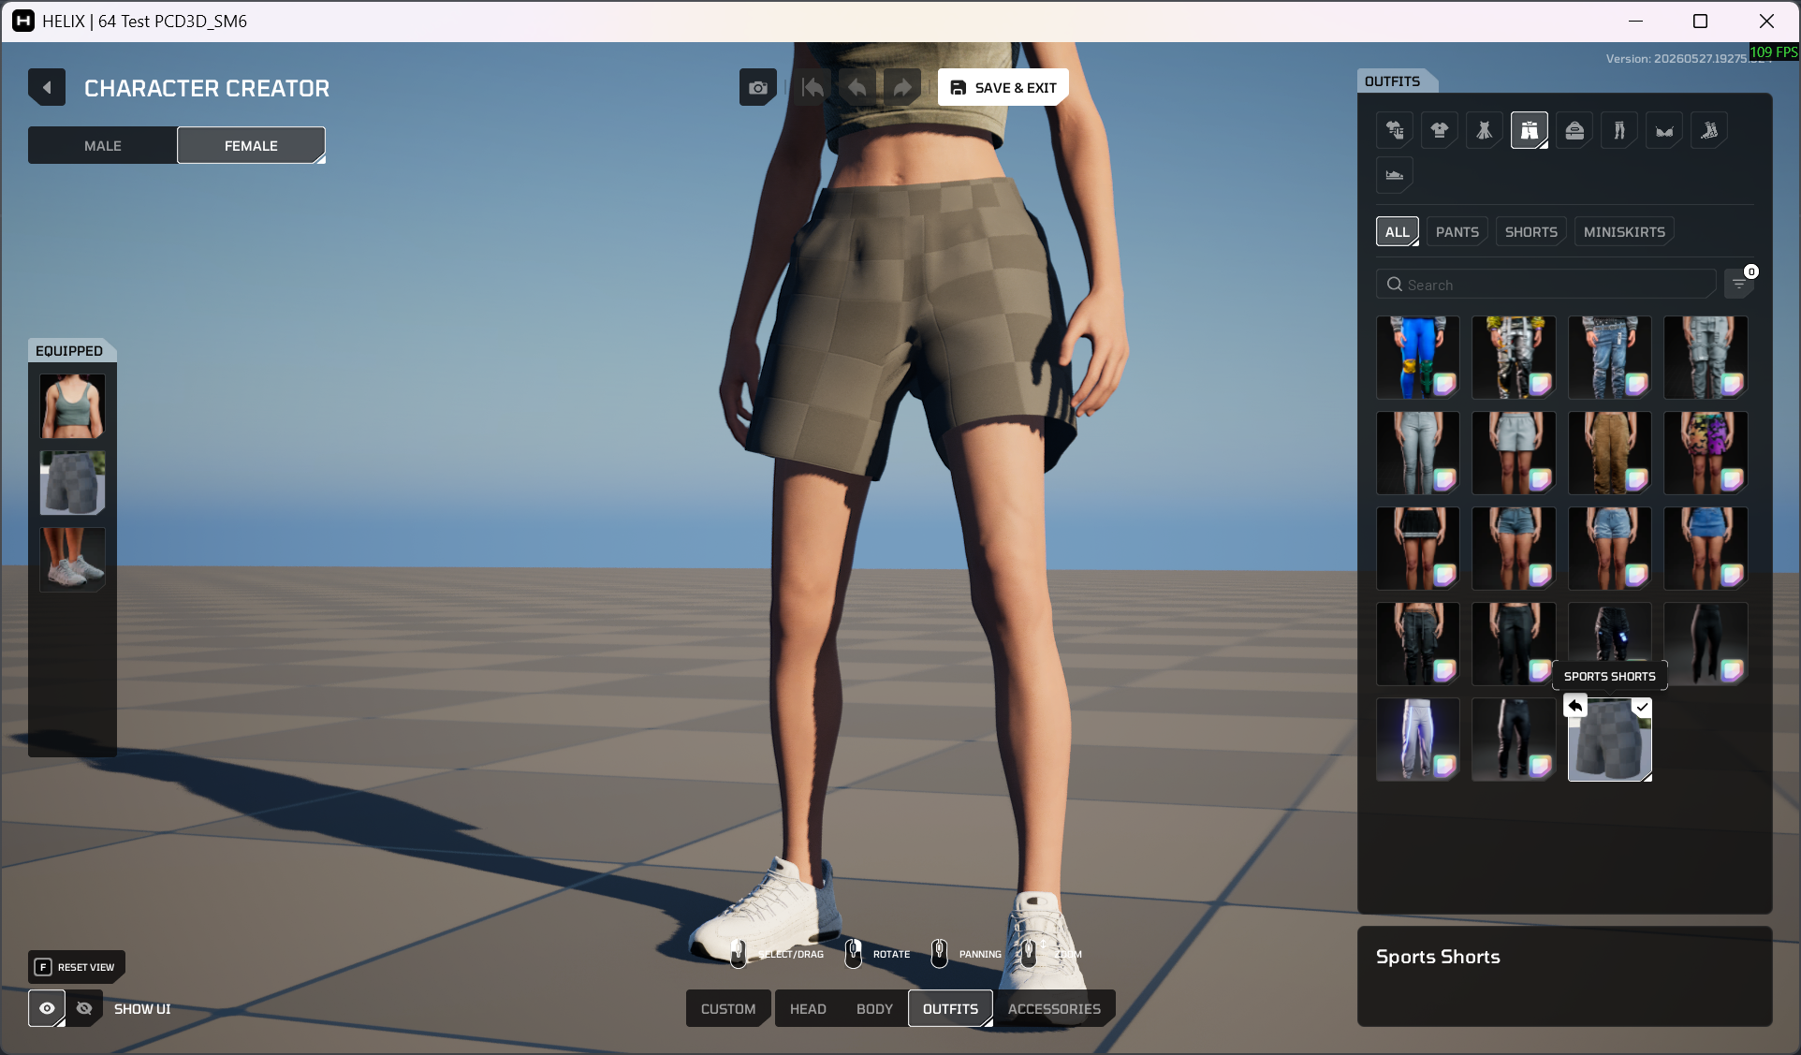Click the HELIX logo in the title bar

pos(22,21)
